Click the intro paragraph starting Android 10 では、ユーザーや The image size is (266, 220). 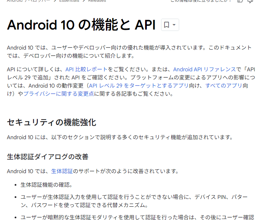pos(129,52)
